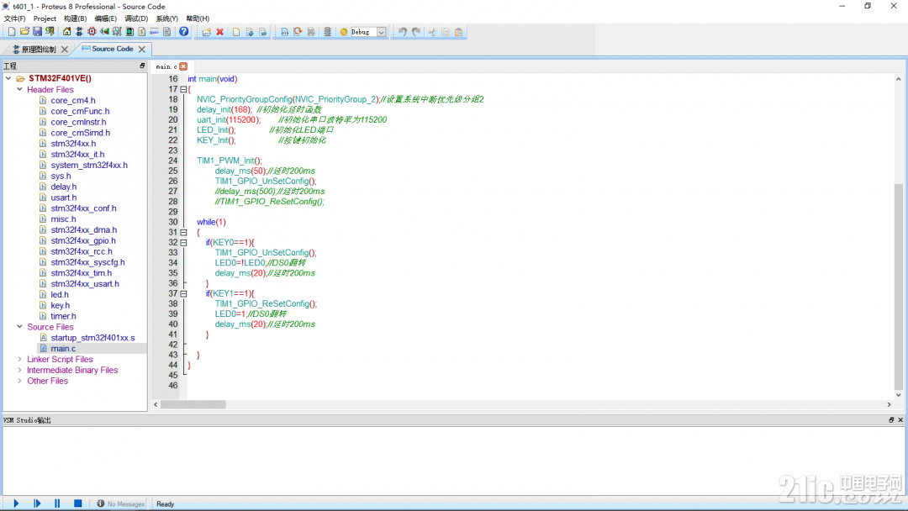Click the Cut scissors icon
This screenshot has width=908, height=511.
(432, 32)
